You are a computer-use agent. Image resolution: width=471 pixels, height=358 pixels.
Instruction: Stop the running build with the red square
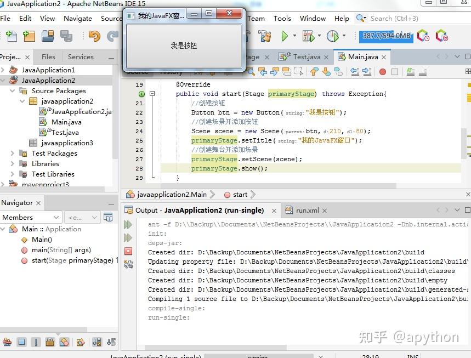coord(128,251)
